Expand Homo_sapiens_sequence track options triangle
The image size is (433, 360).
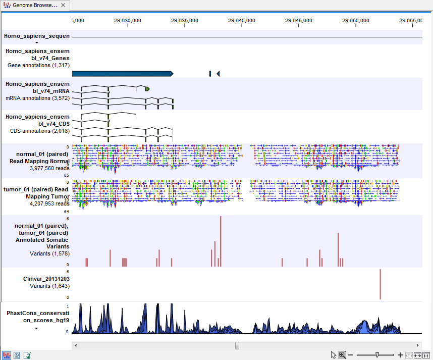tap(36, 42)
